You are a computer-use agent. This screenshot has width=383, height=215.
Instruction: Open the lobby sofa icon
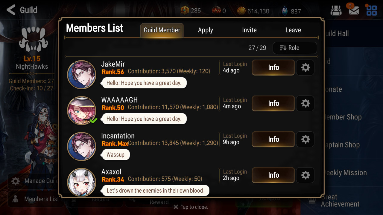tap(336, 10)
